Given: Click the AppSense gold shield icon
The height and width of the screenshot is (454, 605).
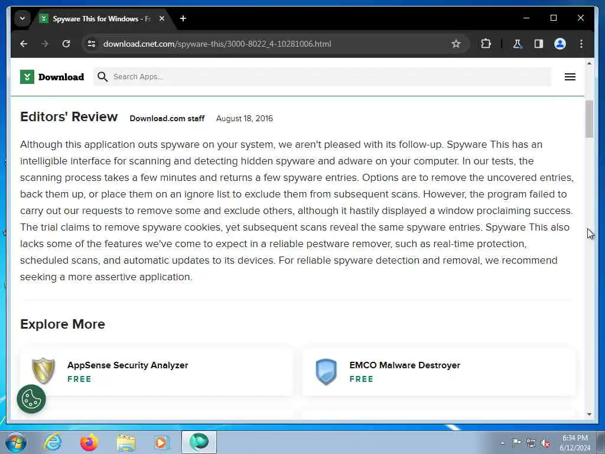Looking at the screenshot, I should (43, 371).
